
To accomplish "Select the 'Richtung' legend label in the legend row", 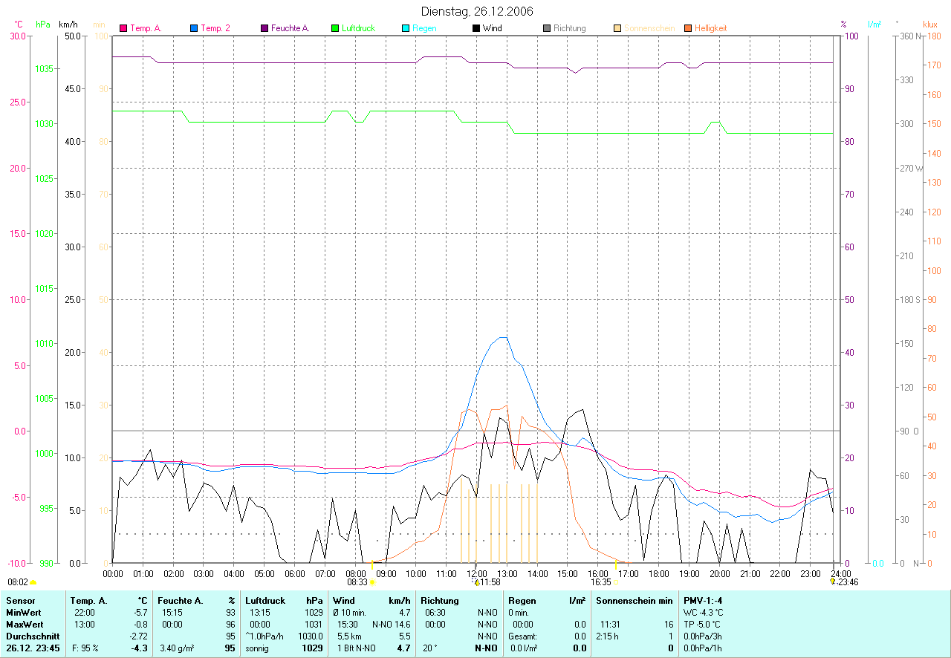I will pos(570,28).
